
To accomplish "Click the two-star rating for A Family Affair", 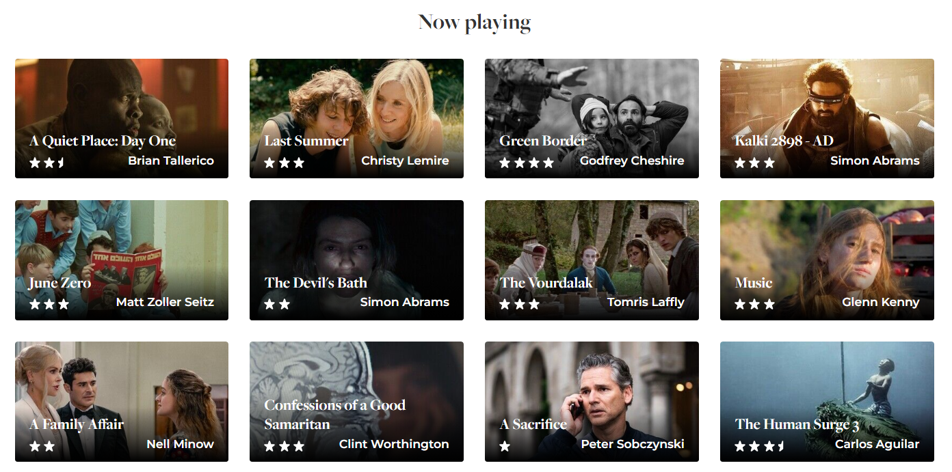I will pos(42,447).
